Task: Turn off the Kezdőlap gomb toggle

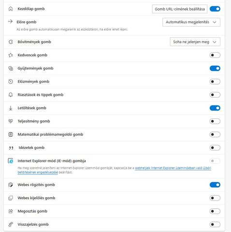Action: pyautogui.click(x=215, y=9)
